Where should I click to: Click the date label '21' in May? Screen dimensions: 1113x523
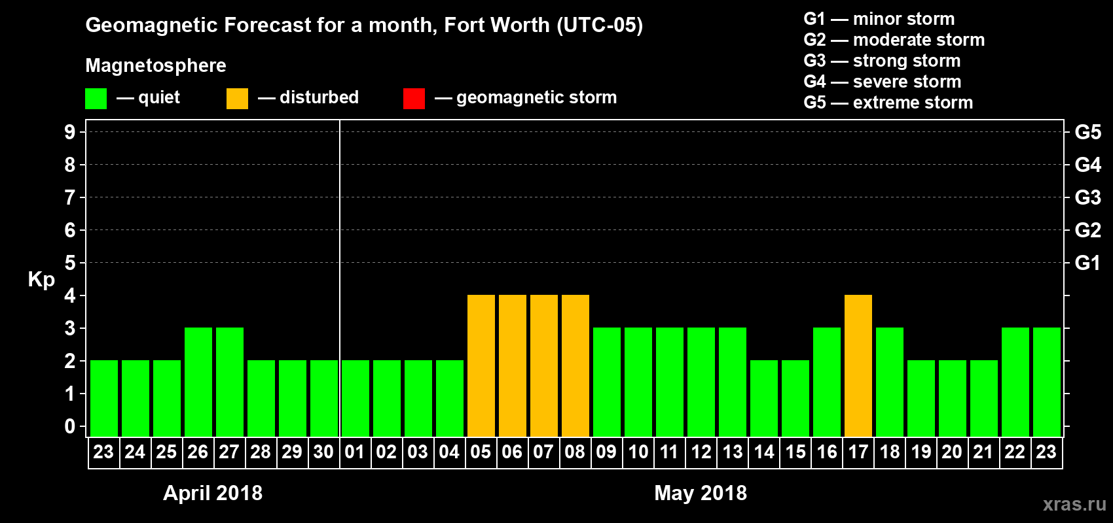pos(983,452)
